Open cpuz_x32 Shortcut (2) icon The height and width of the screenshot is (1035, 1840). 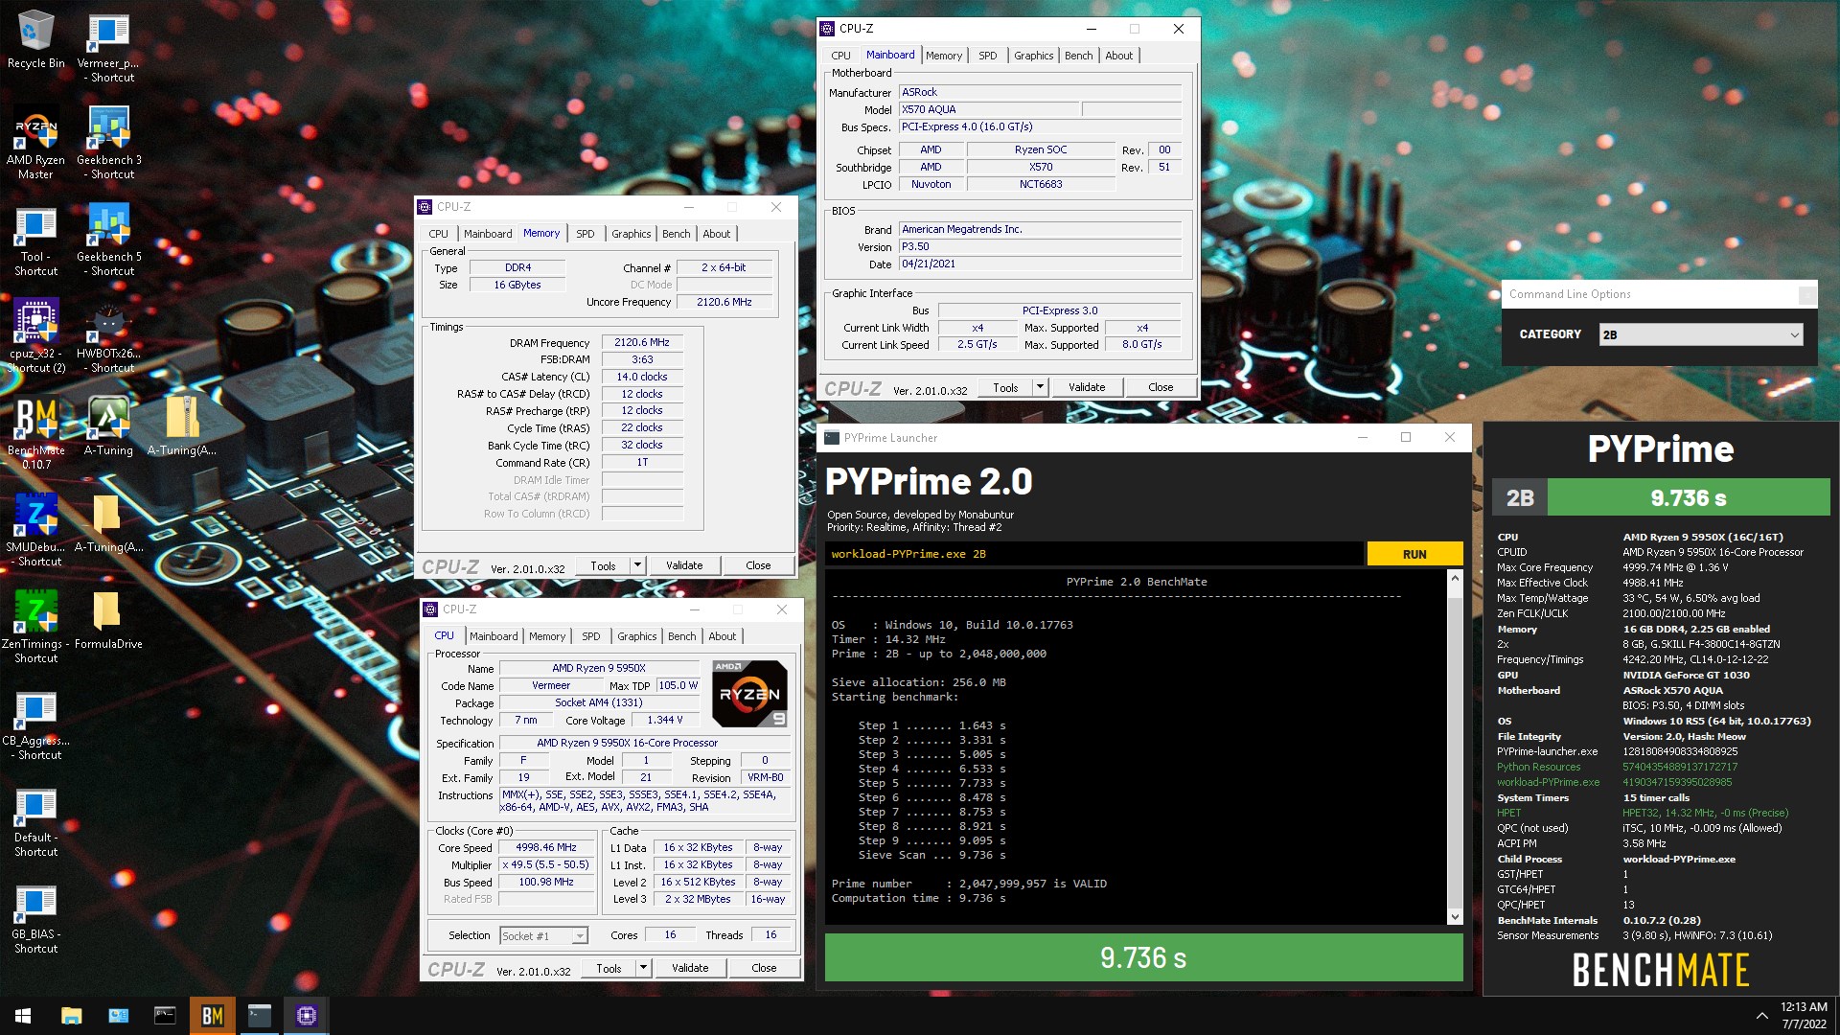click(35, 337)
